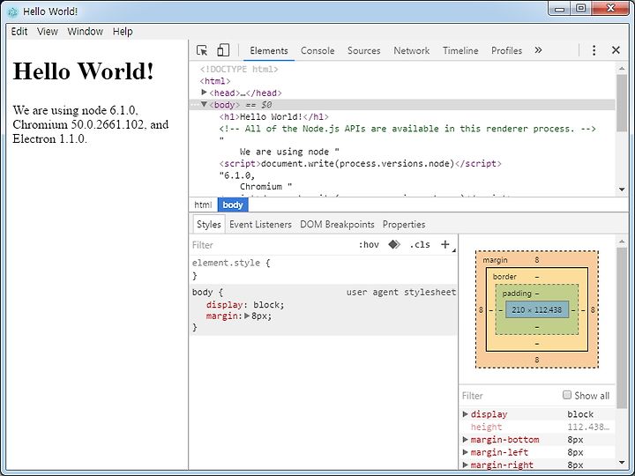
Task: Click the box model margin label
Action: click(x=495, y=260)
